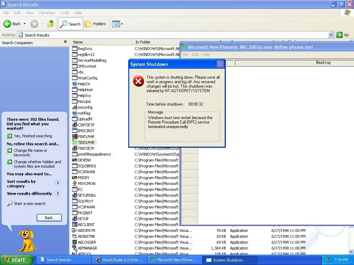Click the 'SQLDBREG' file name

[87, 166]
